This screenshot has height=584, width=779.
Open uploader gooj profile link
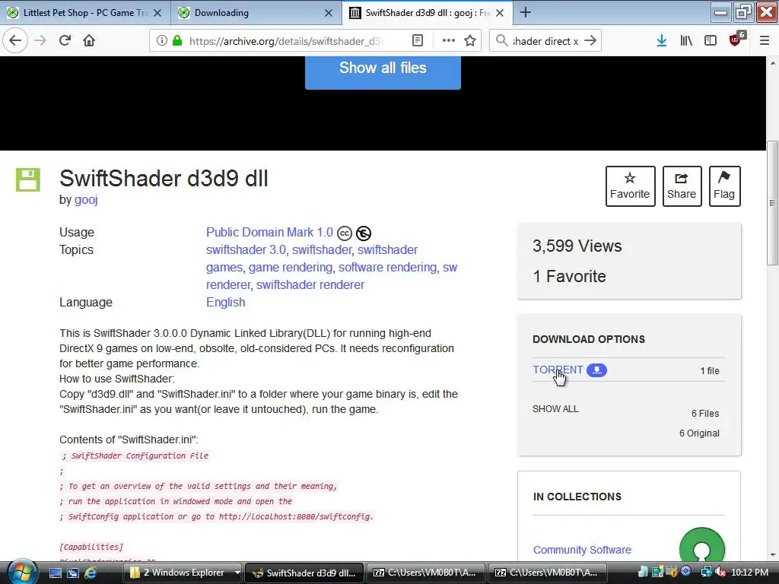click(x=86, y=200)
